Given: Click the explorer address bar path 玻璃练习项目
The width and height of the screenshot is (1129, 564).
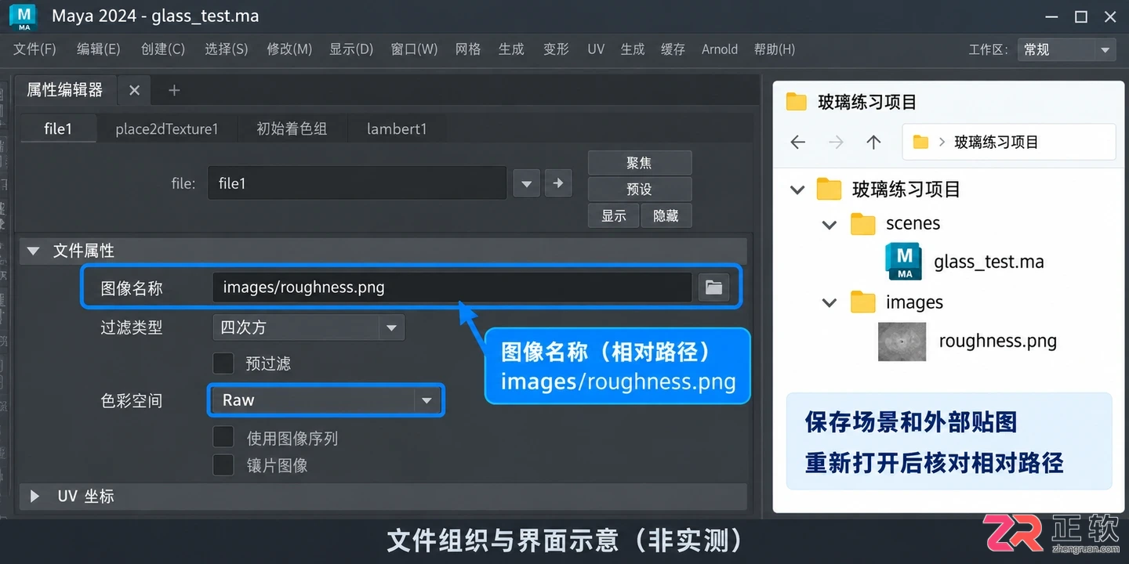Looking at the screenshot, I should click(x=996, y=142).
